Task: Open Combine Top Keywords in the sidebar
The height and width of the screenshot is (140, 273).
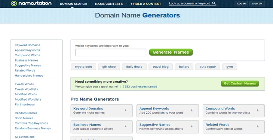Action: pos(31,123)
